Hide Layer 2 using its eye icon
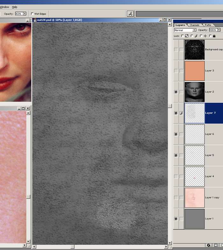This screenshot has height=250, width=223. [176, 92]
